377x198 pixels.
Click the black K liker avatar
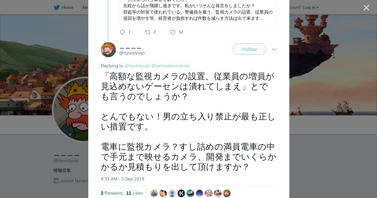pyautogui.click(x=181, y=193)
